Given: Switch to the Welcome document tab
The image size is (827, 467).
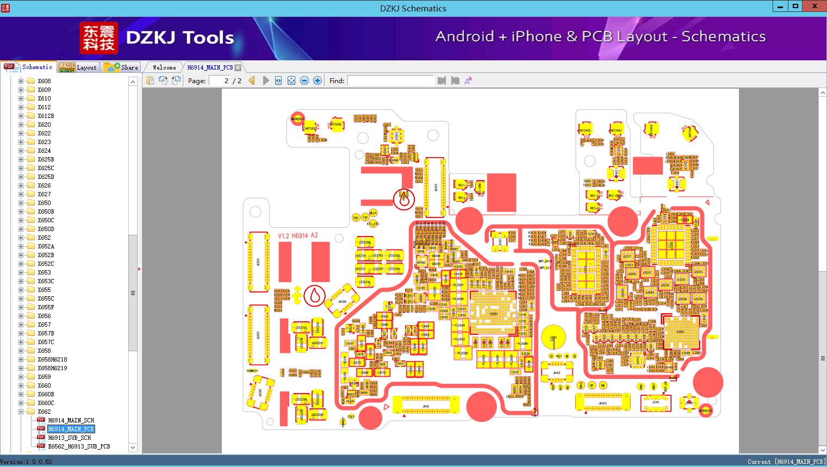Looking at the screenshot, I should tap(164, 67).
